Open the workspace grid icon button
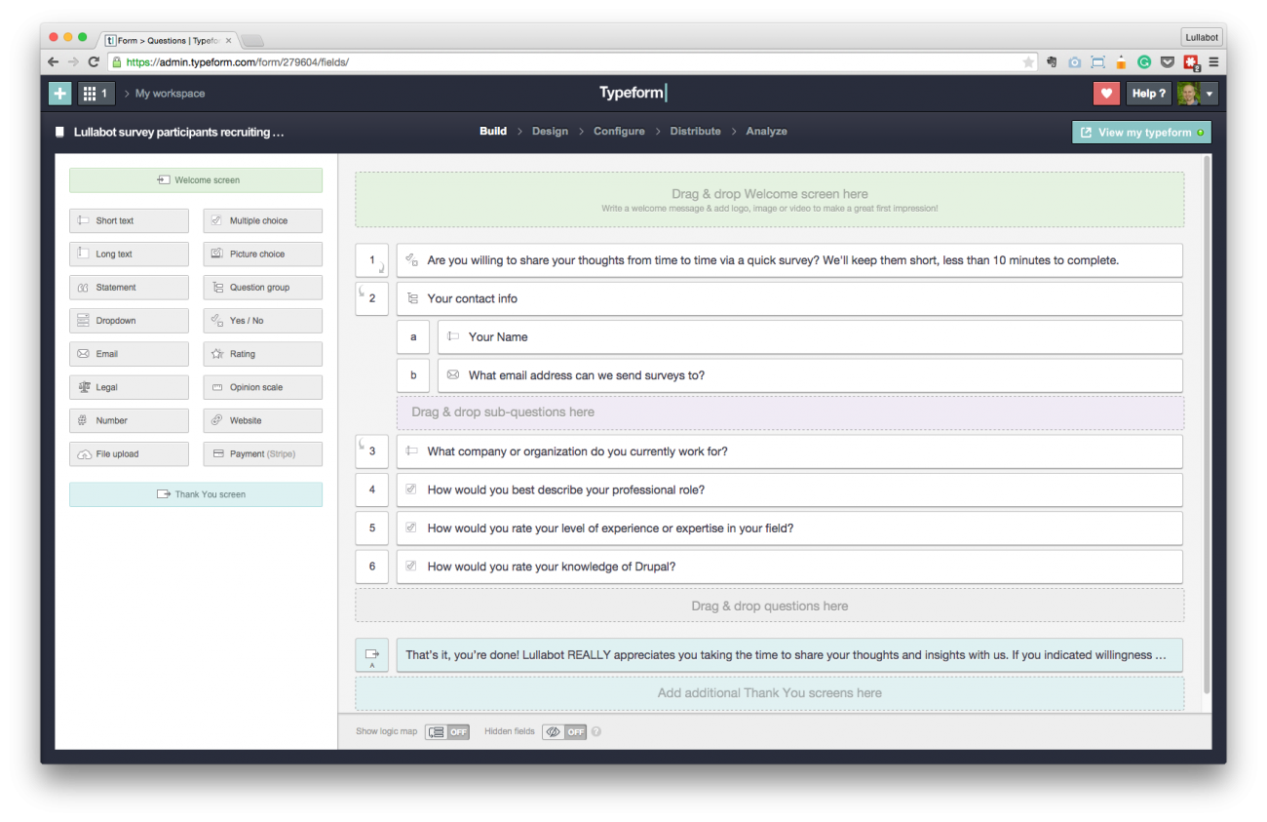Image resolution: width=1267 pixels, height=822 pixels. coord(96,94)
